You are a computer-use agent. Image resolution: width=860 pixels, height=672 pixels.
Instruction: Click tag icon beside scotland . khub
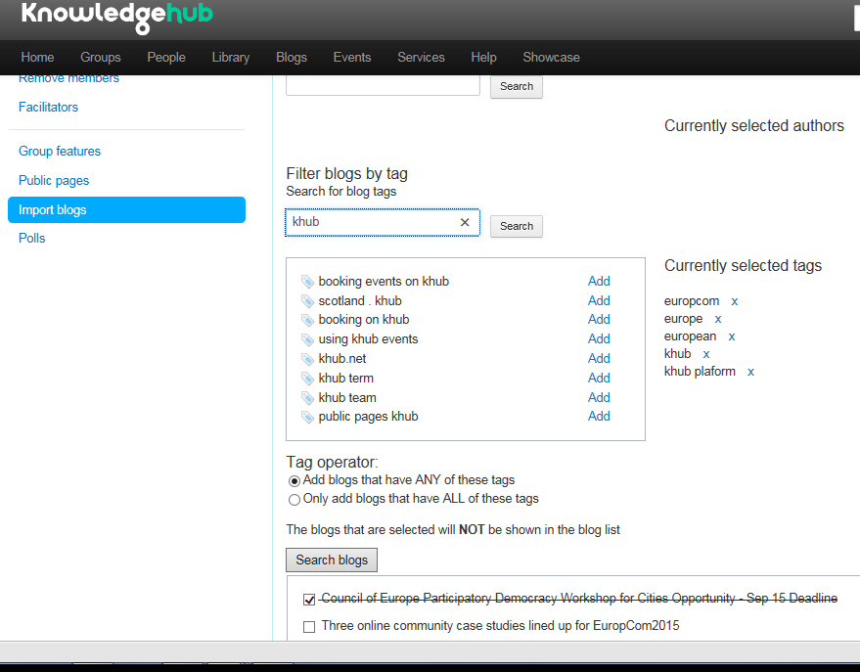[307, 301]
